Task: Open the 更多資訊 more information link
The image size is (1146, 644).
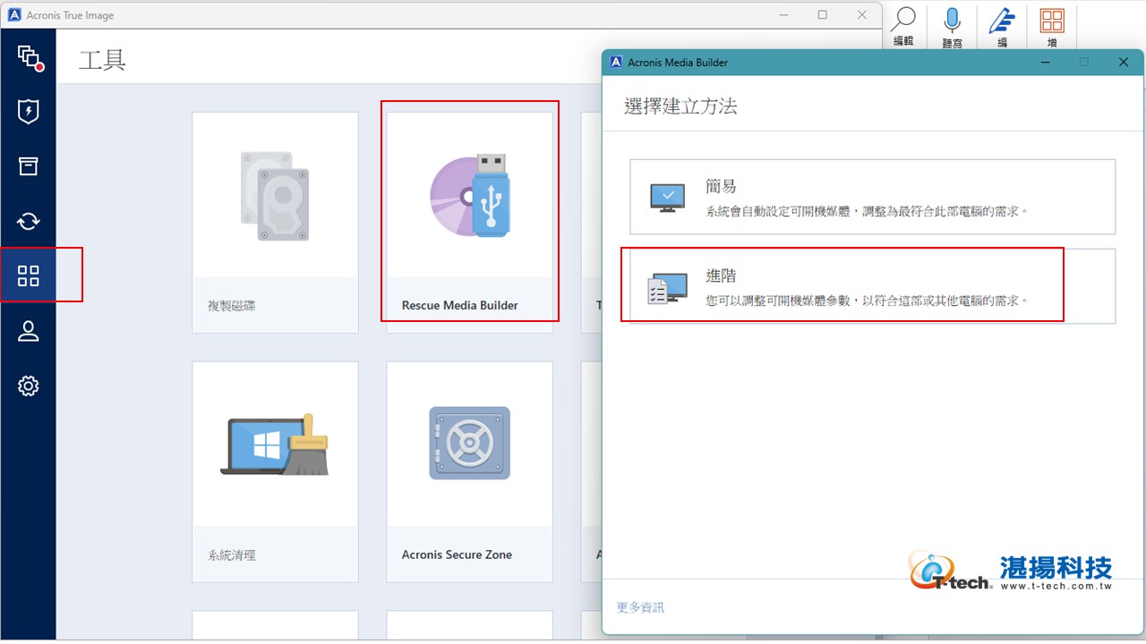Action: tap(640, 607)
